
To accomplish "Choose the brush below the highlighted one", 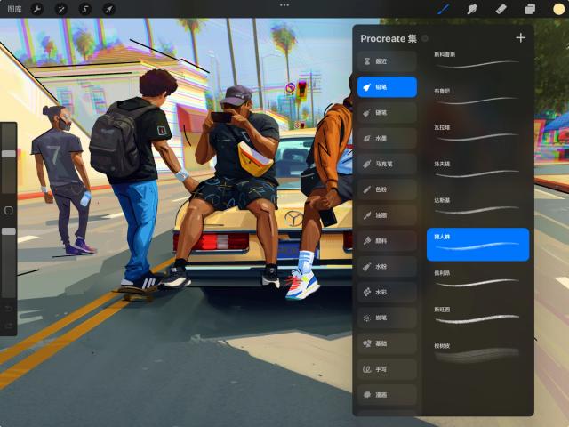I will (x=478, y=281).
